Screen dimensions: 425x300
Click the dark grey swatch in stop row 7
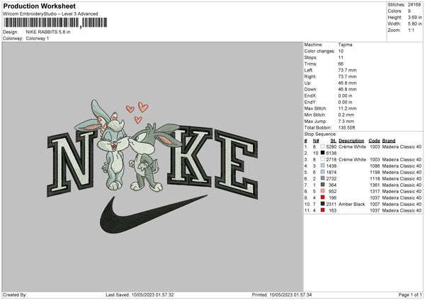tap(322, 185)
